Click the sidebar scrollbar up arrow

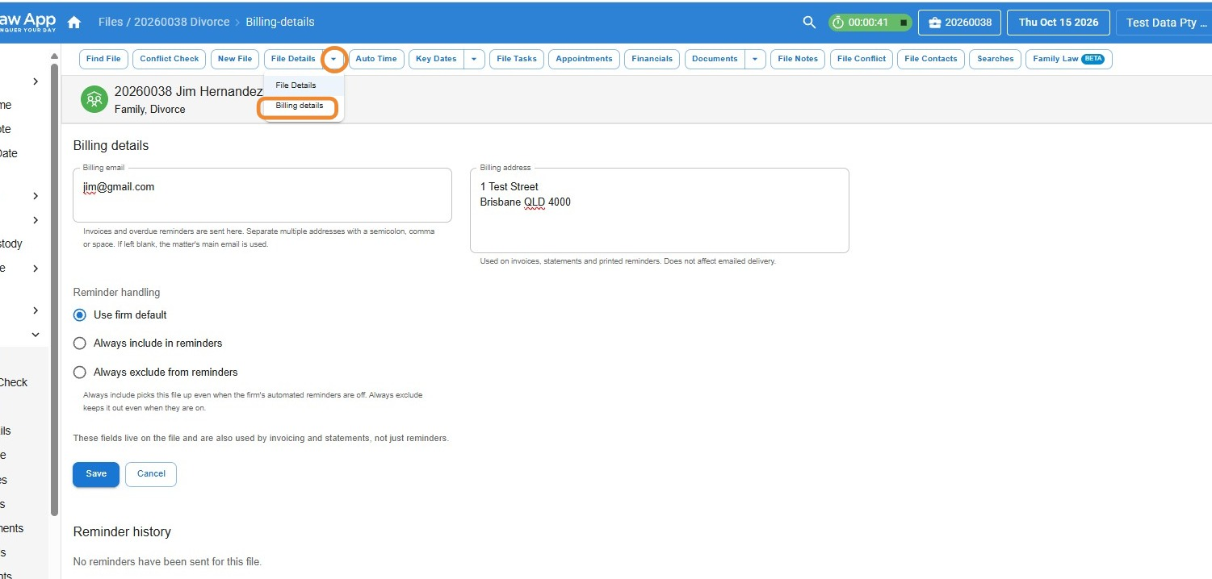pos(54,56)
